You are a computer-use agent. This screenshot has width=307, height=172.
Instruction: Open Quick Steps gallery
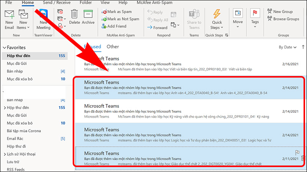pos(217,20)
